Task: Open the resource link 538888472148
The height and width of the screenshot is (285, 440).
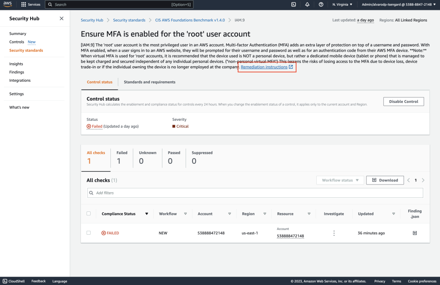Action: [x=290, y=236]
